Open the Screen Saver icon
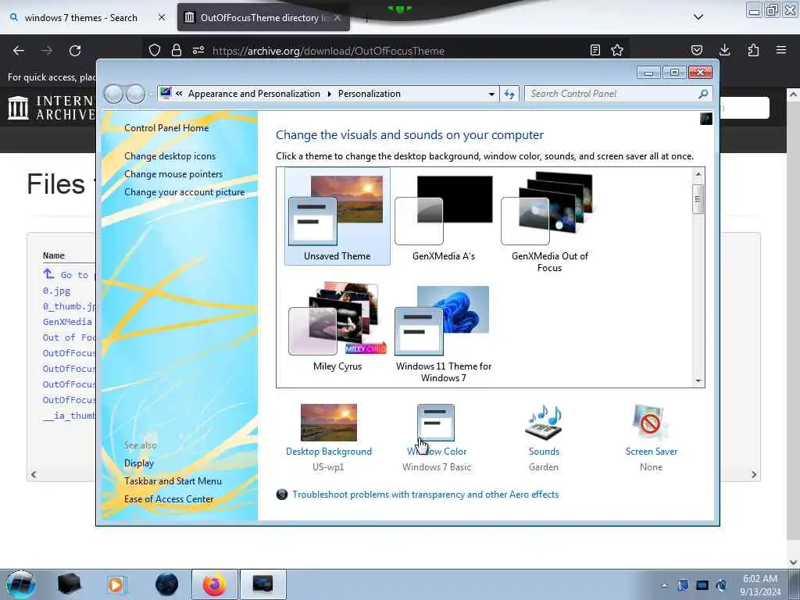Viewport: 800px width, 600px height. coord(651,423)
